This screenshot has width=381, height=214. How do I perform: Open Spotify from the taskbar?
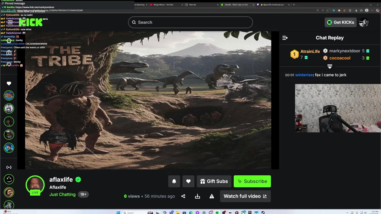click(217, 213)
